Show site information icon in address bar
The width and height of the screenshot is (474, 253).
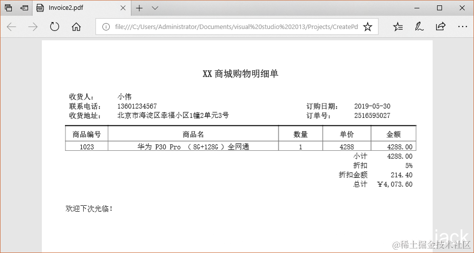pos(106,27)
